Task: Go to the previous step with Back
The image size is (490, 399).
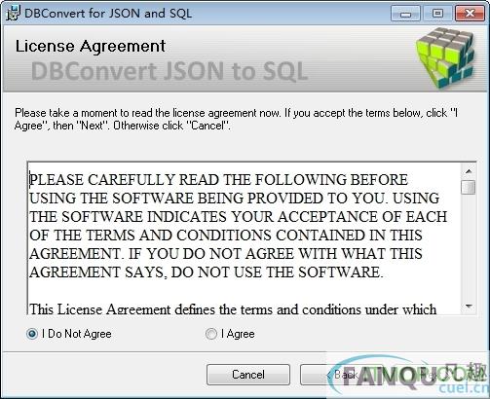Action: (x=341, y=375)
